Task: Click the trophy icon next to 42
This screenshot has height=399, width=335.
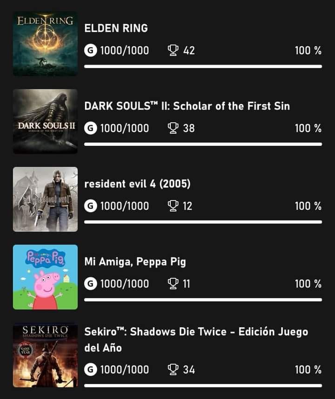Action: coord(173,50)
